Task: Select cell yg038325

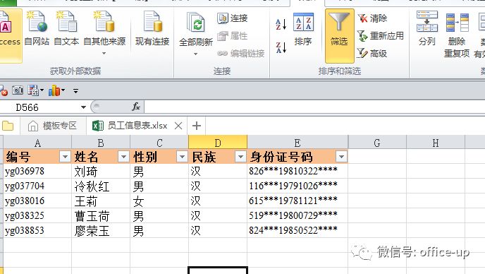Action: tap(37, 215)
